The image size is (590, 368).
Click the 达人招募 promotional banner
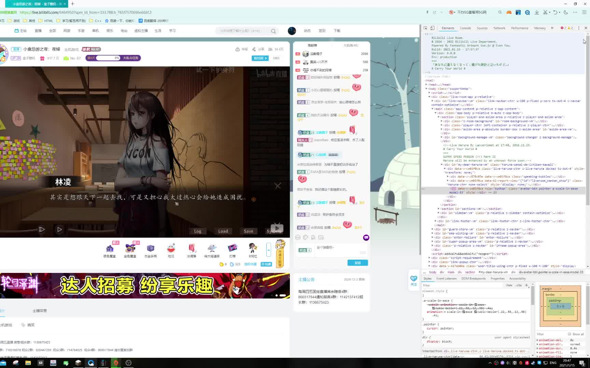pos(145,286)
